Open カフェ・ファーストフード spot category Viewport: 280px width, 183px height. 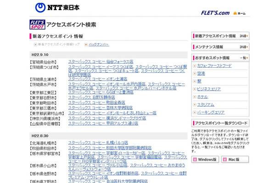[x=214, y=66]
